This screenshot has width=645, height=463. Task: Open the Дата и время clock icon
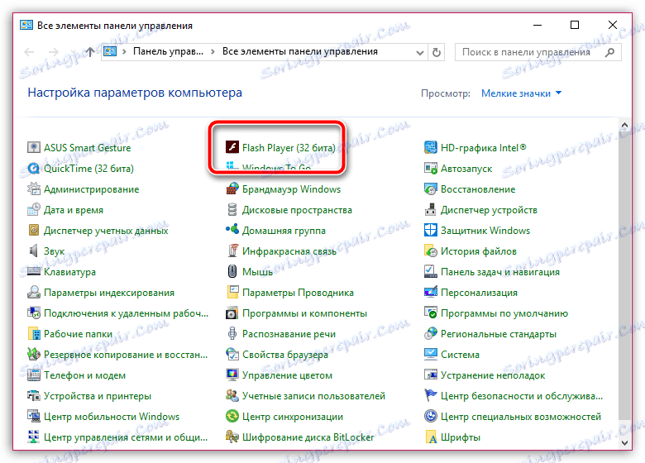[x=33, y=209]
